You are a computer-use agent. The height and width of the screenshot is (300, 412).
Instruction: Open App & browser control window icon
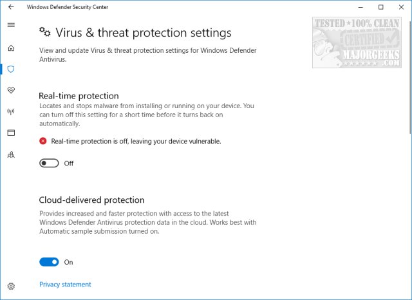11,133
